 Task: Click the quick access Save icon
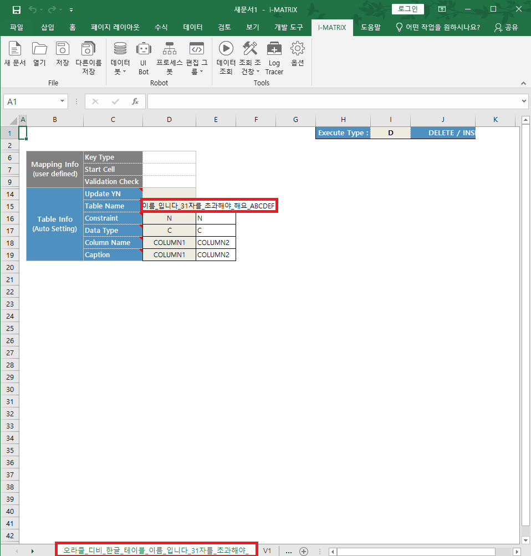[x=16, y=9]
